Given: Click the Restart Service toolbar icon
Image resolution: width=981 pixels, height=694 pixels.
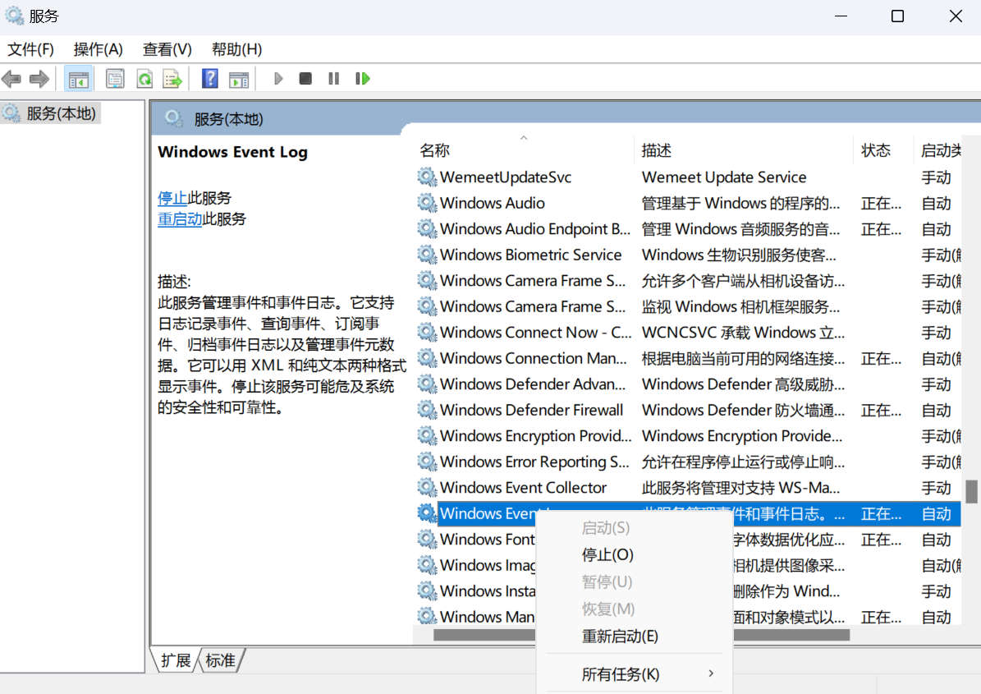Looking at the screenshot, I should click(363, 79).
